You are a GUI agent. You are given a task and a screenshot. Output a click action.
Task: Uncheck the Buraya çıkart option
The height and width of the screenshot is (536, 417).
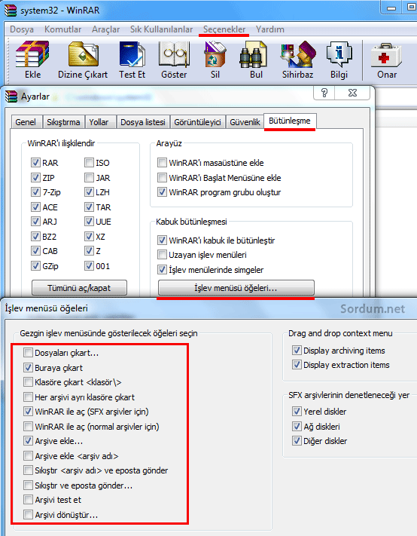coord(28,367)
